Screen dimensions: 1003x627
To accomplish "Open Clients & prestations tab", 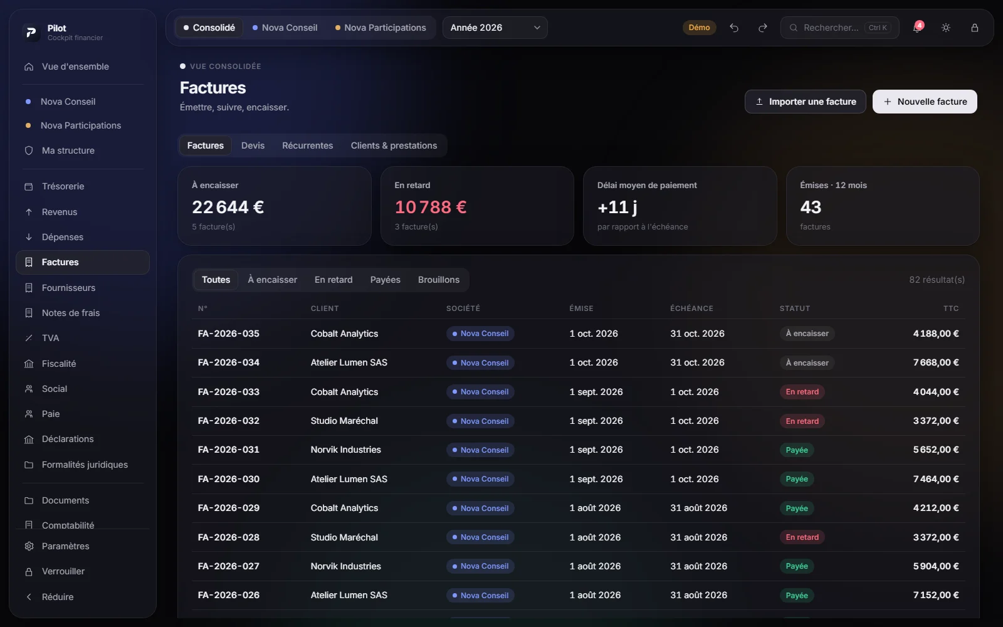I will tap(394, 145).
